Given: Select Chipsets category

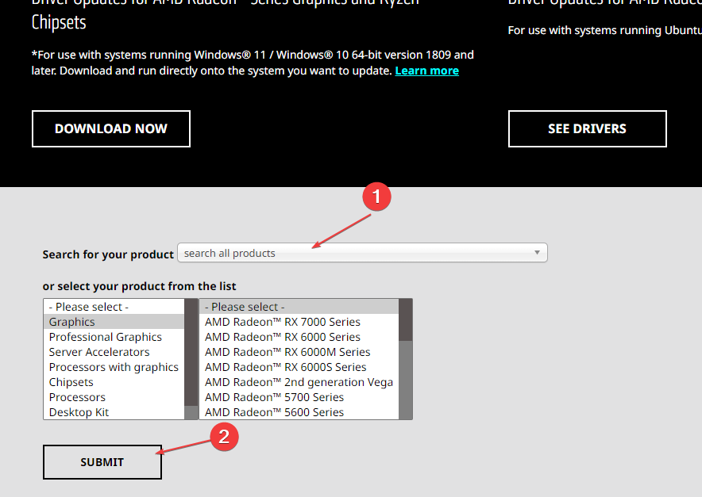Looking at the screenshot, I should 114,382.
